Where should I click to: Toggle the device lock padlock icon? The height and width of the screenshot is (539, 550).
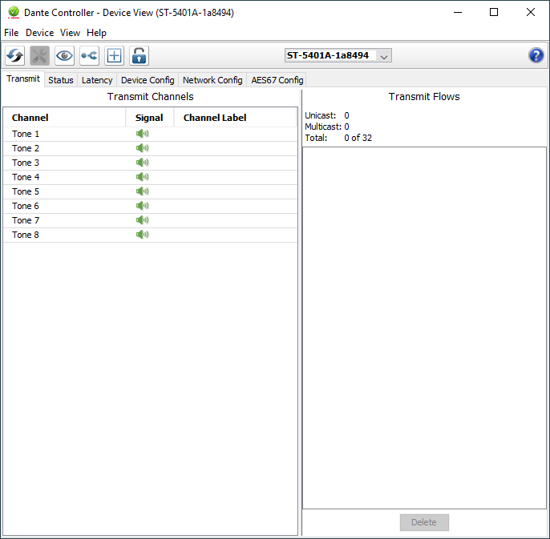coord(140,55)
